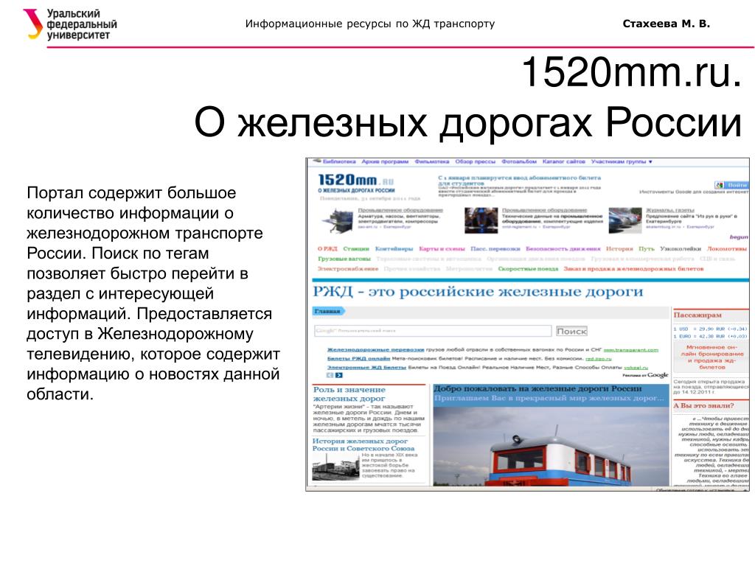Open Каталог сайтов in top menu
Image resolution: width=755 pixels, height=566 pixels.
tap(564, 161)
